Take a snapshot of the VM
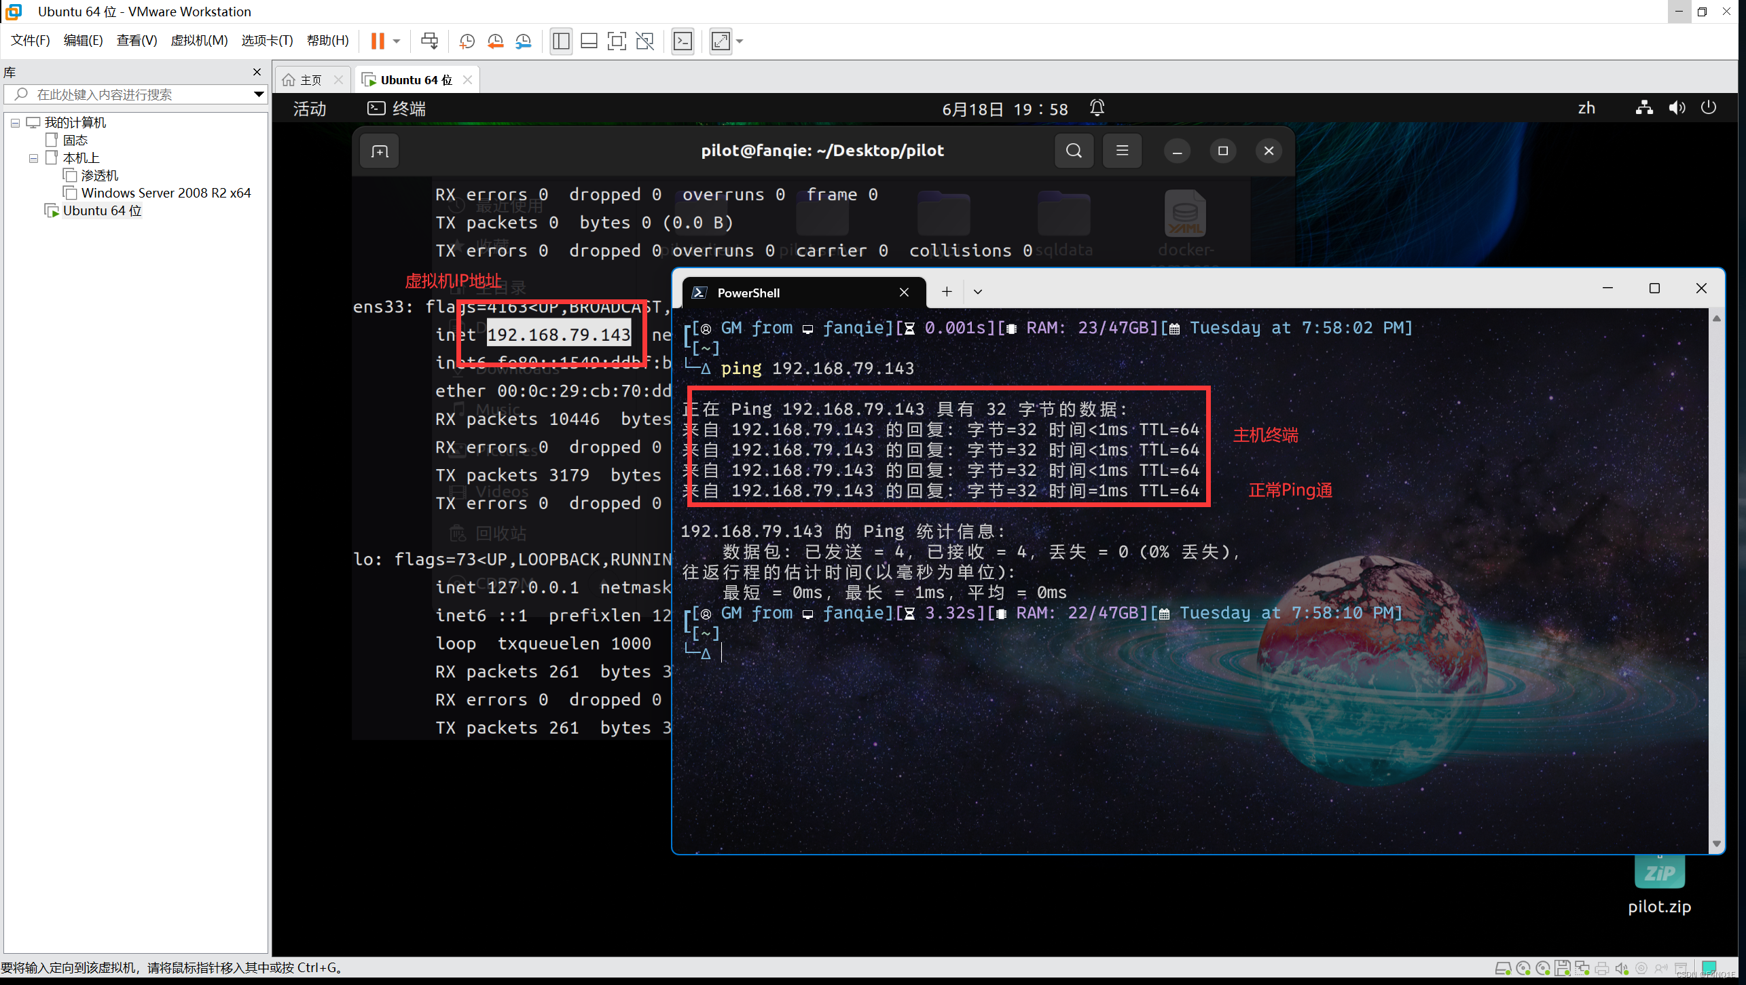 467,41
